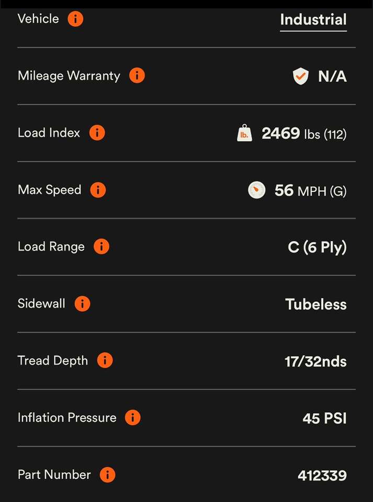Click the C (6 Ply) value

(x=317, y=247)
